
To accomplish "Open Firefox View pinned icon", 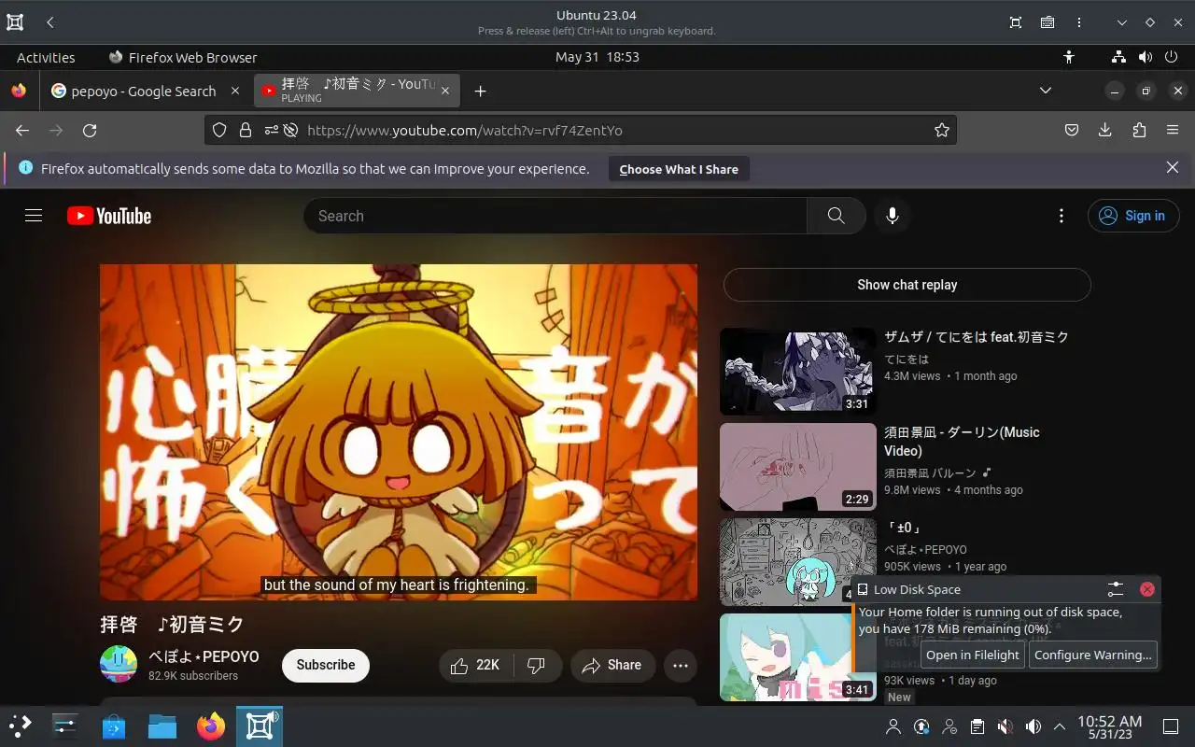I will coord(19,91).
